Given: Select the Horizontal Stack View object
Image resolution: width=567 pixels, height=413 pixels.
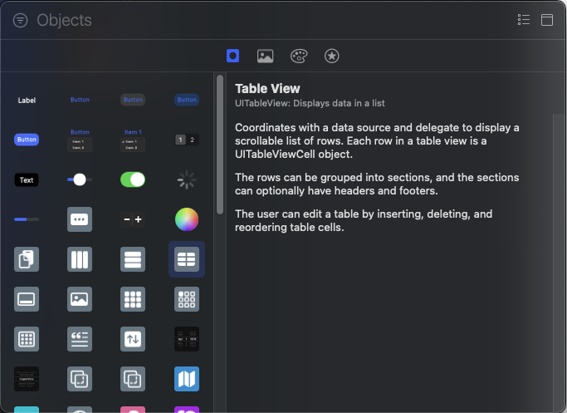Looking at the screenshot, I should pos(80,259).
